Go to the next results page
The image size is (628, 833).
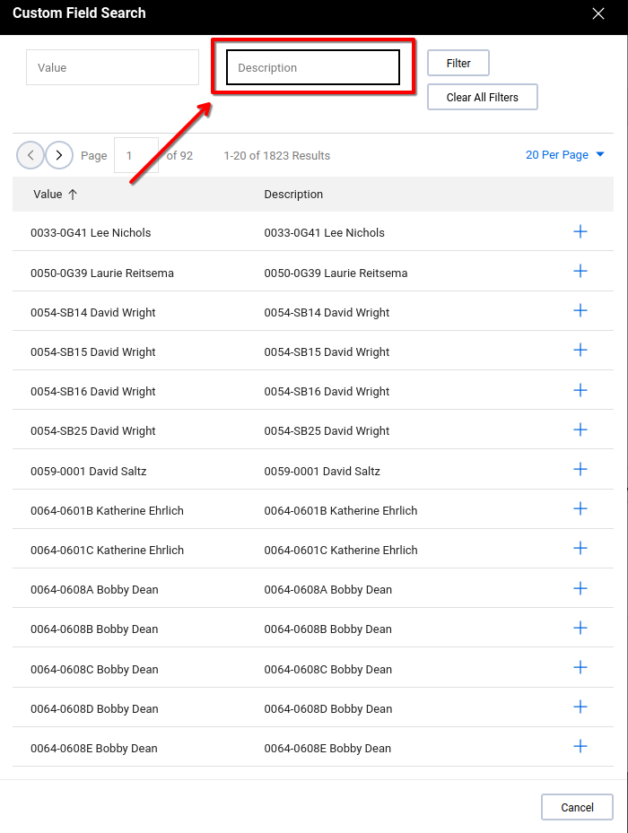[59, 155]
